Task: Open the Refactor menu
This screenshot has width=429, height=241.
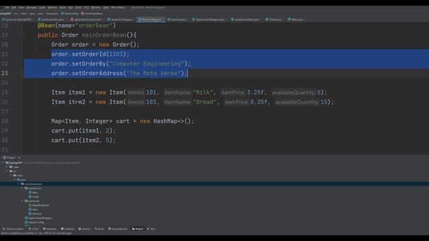Action: (x=52, y=7)
